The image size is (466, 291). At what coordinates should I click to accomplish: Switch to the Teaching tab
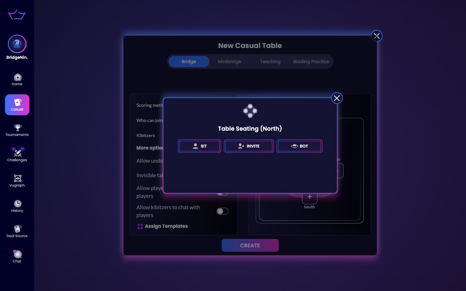[x=270, y=62]
